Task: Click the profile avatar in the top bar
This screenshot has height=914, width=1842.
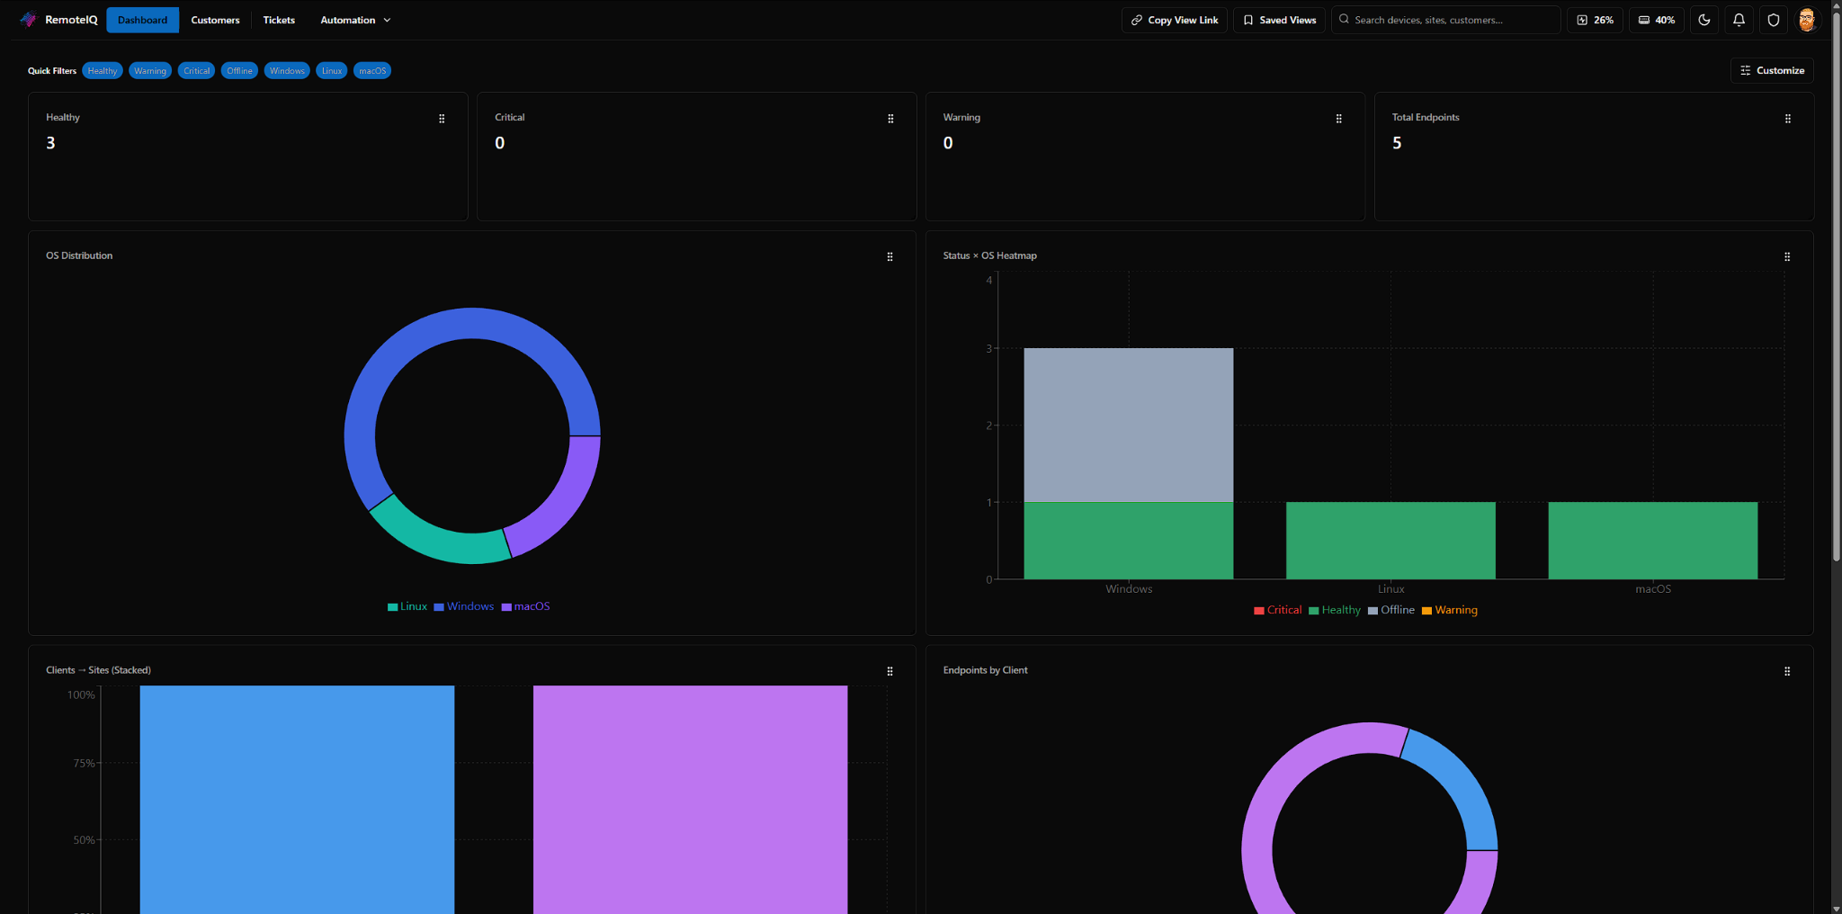Action: pos(1807,19)
